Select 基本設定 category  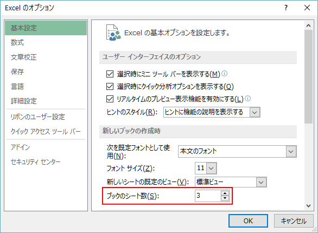[46, 28]
